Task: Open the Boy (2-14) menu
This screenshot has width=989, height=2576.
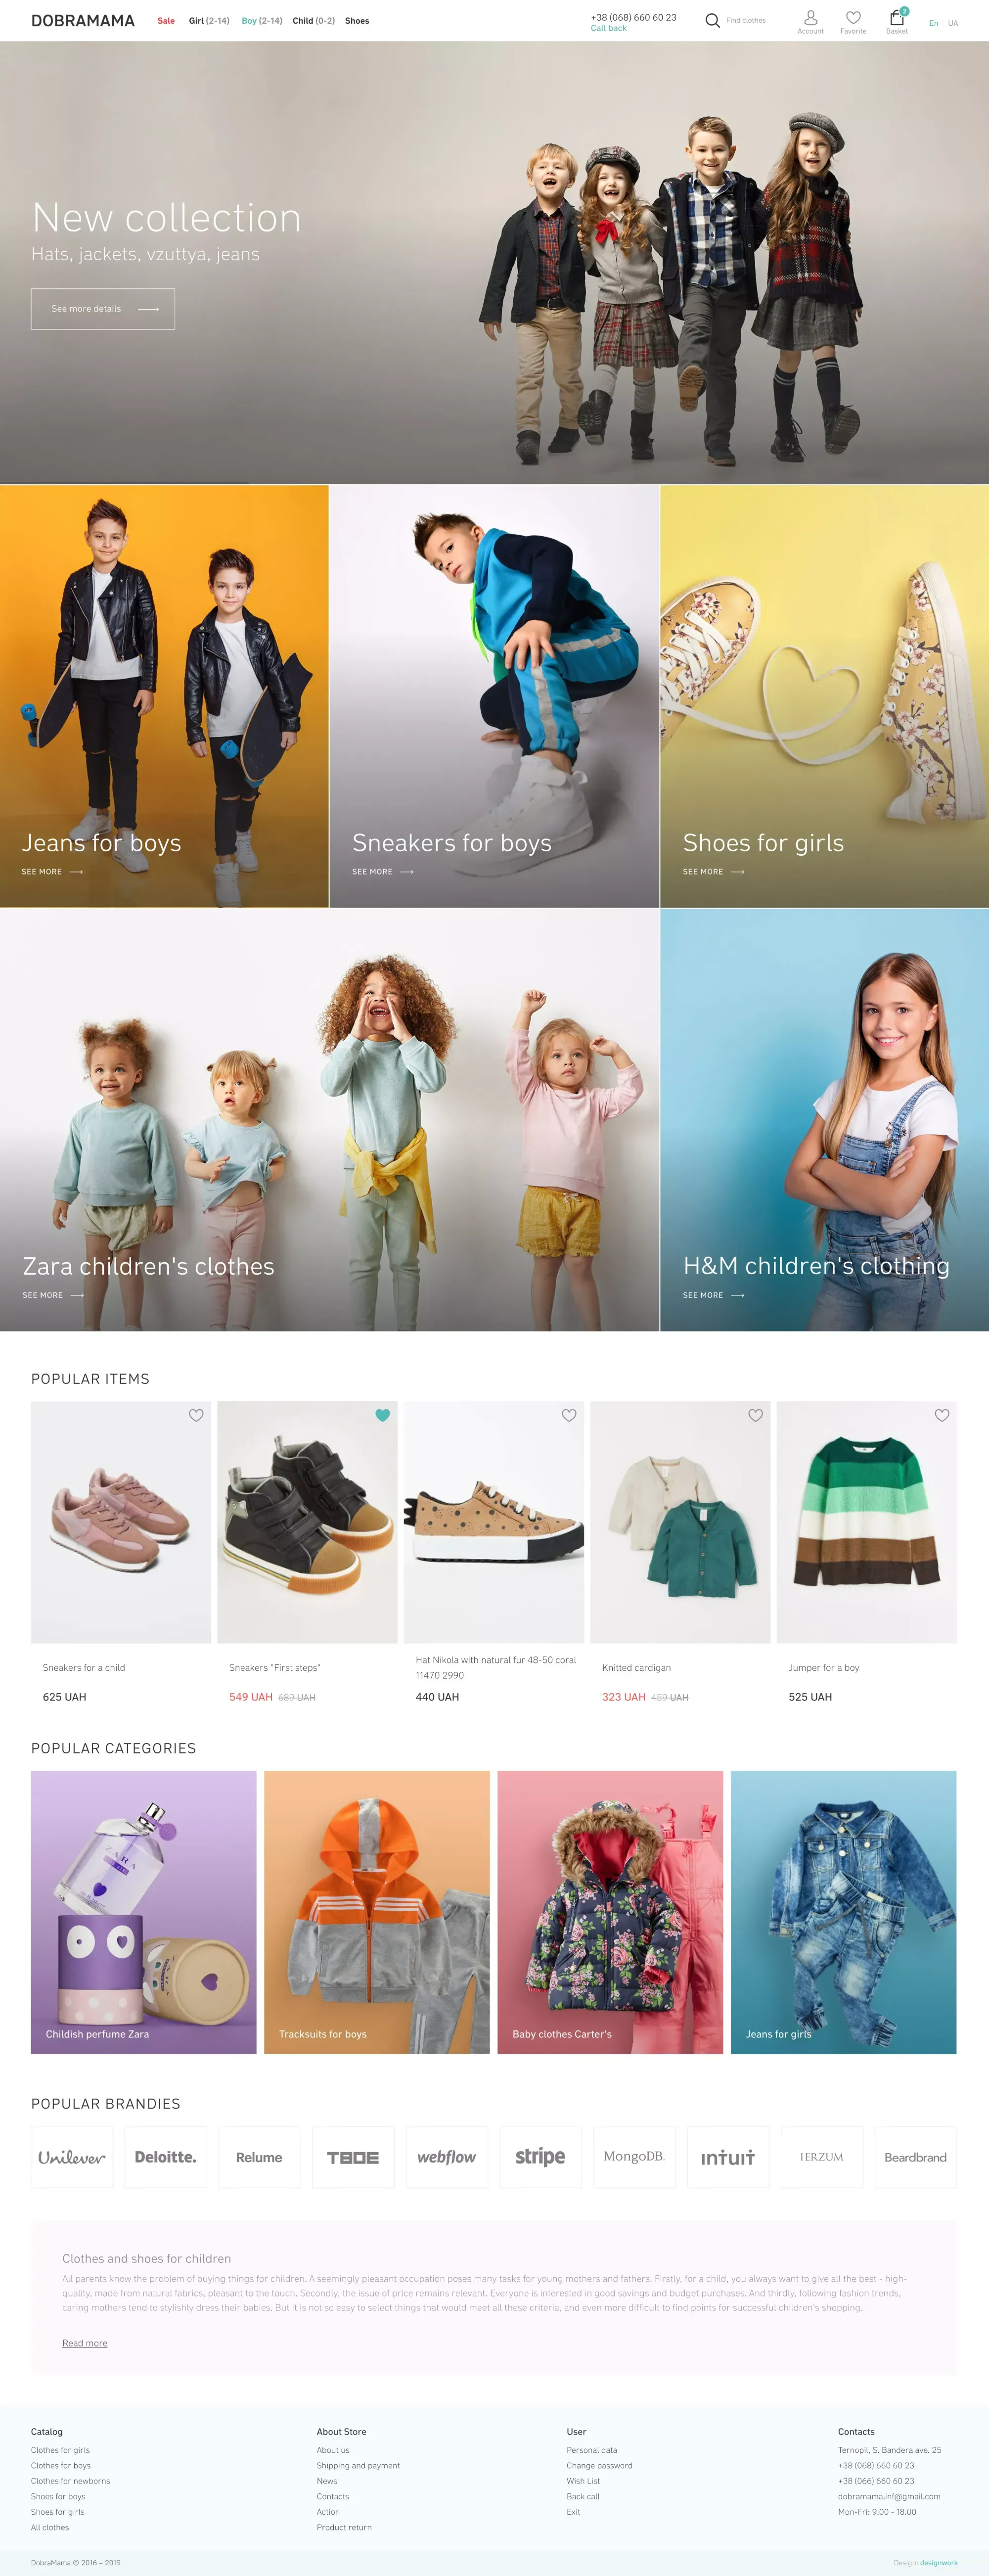Action: (262, 20)
